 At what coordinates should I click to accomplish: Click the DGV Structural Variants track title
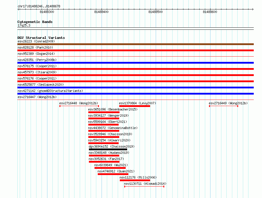coord(41,38)
